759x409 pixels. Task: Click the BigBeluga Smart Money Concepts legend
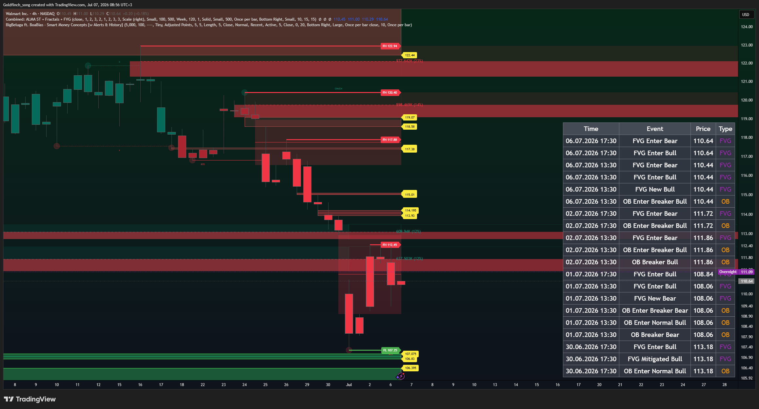tap(209, 25)
